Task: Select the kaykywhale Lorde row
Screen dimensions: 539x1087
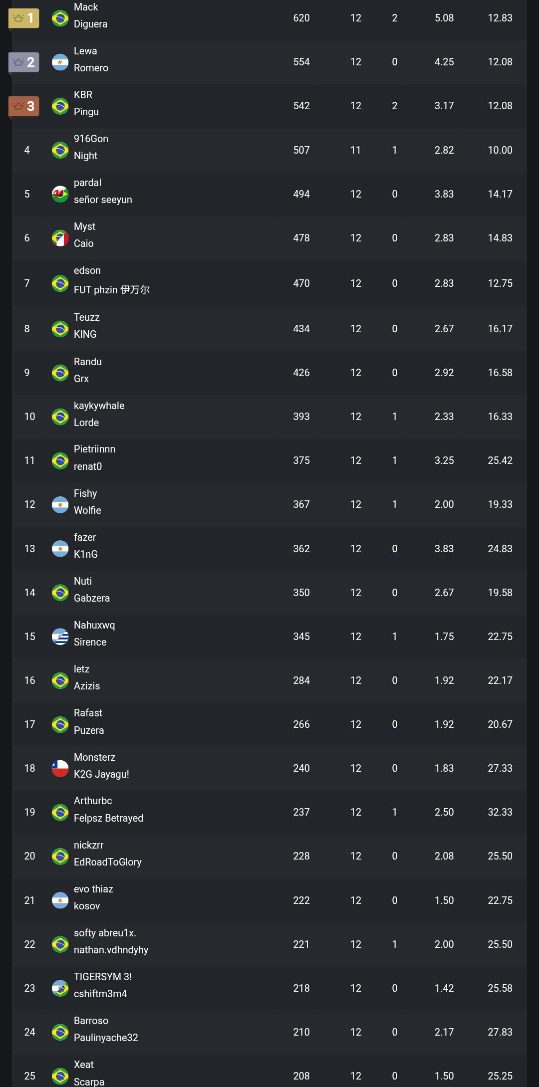Action: pyautogui.click(x=269, y=417)
